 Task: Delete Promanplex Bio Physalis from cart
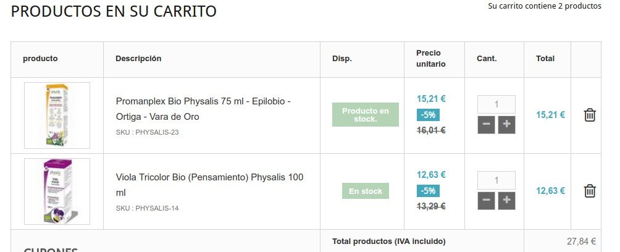[x=590, y=115]
